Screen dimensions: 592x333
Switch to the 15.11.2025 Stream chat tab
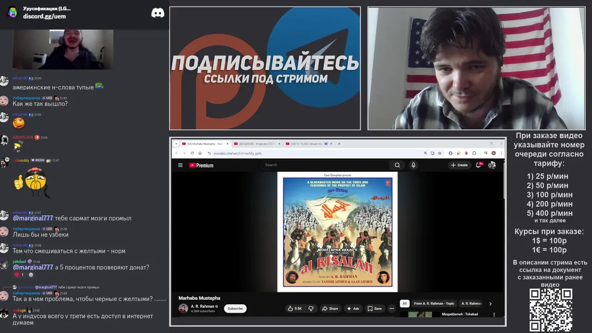pyautogui.click(x=309, y=144)
